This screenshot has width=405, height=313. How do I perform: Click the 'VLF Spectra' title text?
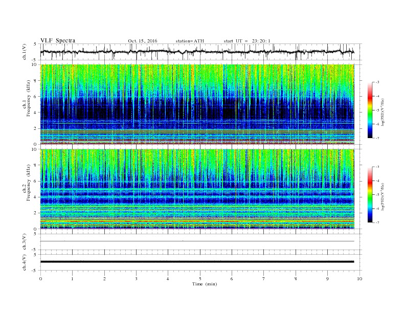click(x=58, y=40)
